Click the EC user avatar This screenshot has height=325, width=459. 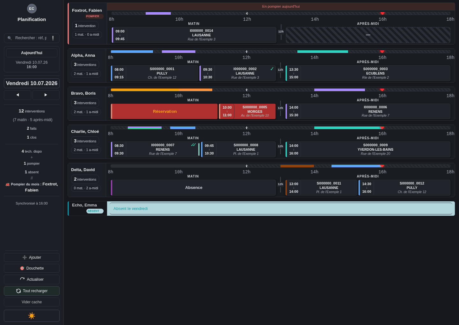coord(32,9)
